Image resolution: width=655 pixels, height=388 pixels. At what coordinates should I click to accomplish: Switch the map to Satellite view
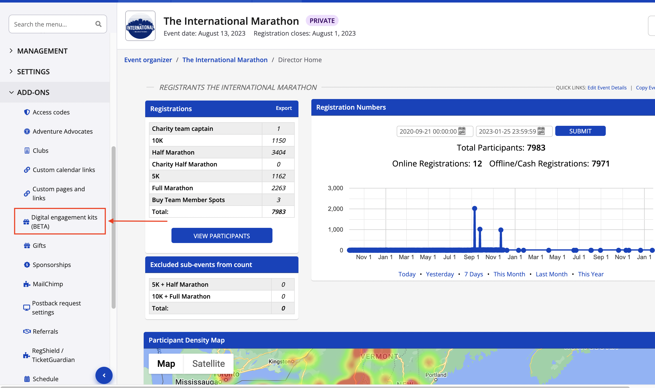[x=208, y=363]
